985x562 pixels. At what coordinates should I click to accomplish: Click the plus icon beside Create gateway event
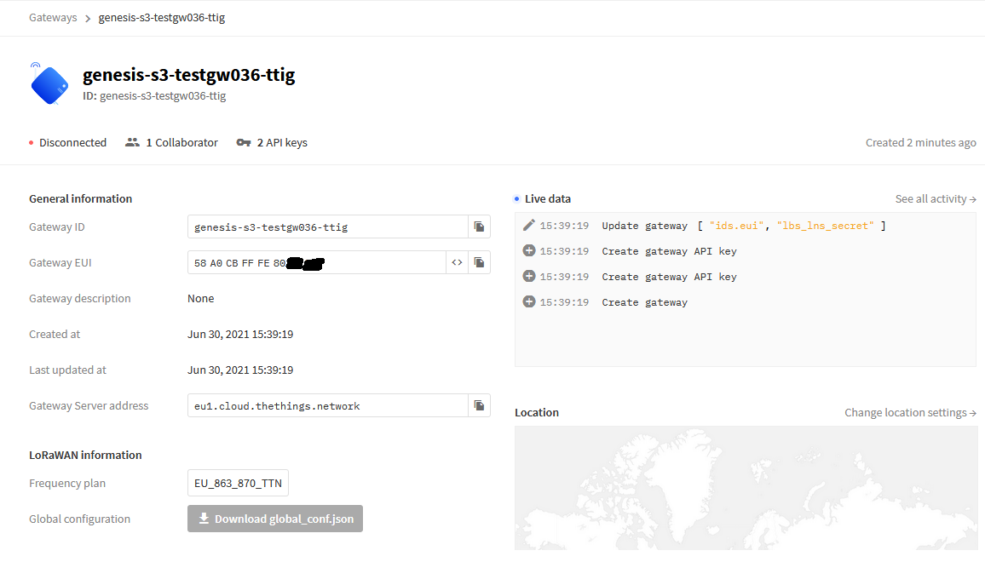[x=528, y=302]
